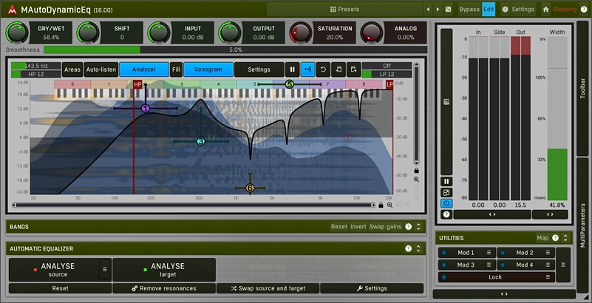Open Mod 1 menu icon
Image resolution: width=592 pixels, height=303 pixels.
pos(489,253)
